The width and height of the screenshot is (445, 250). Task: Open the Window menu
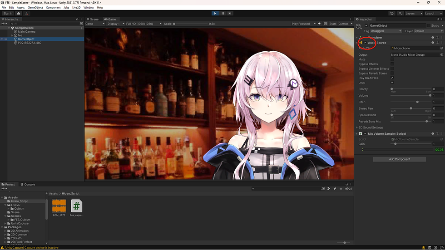(89, 8)
